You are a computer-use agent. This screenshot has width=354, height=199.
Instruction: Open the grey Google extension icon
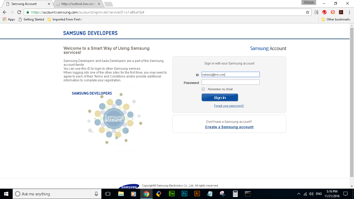316,12
